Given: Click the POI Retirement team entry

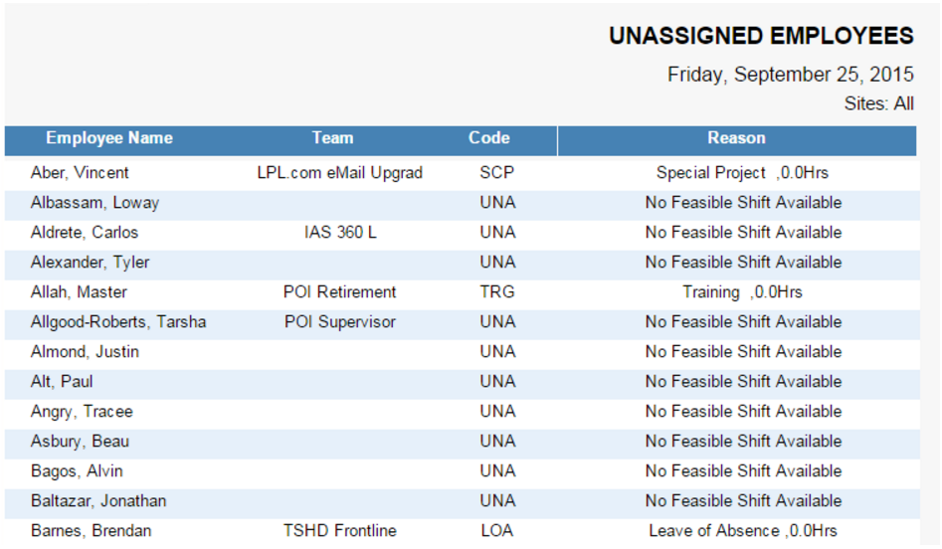Looking at the screenshot, I should (x=339, y=292).
